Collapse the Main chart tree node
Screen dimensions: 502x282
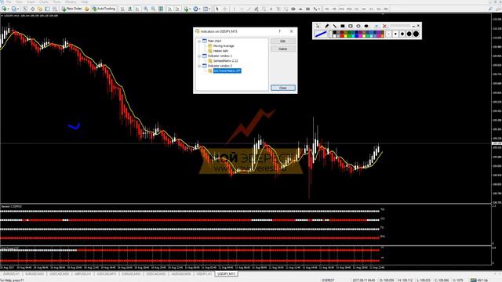click(x=199, y=42)
